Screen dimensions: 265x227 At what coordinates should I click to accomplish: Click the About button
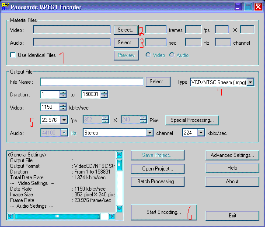coord(232,181)
